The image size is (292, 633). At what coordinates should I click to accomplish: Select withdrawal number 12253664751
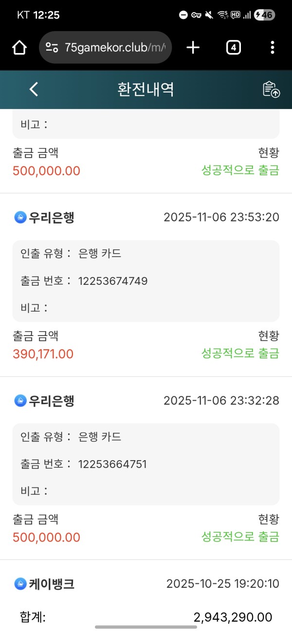pos(112,464)
